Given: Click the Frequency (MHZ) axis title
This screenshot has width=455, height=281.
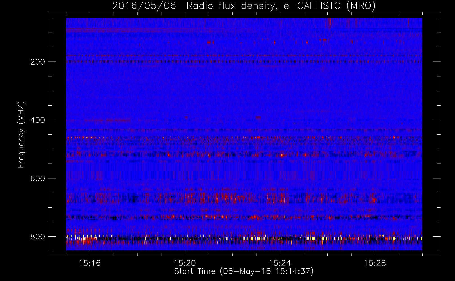Looking at the screenshot, I should pyautogui.click(x=21, y=135).
